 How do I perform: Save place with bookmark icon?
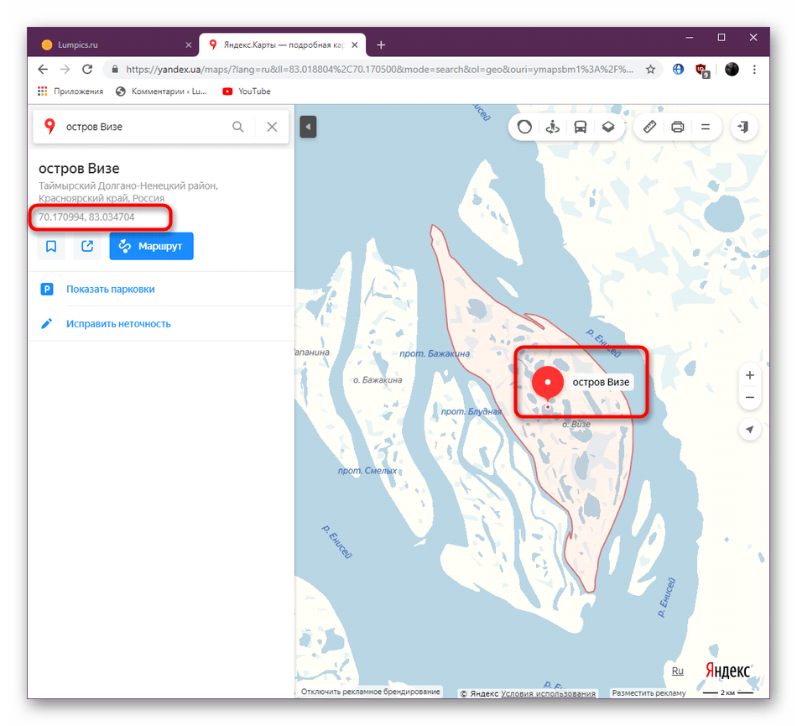pos(51,247)
